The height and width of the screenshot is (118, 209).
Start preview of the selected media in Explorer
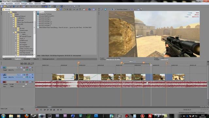(74, 10)
